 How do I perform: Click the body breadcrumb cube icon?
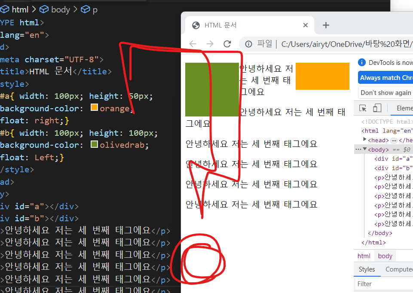click(44, 10)
